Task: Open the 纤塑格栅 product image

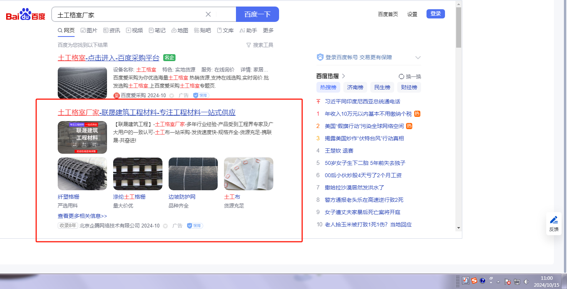Action: [82, 174]
